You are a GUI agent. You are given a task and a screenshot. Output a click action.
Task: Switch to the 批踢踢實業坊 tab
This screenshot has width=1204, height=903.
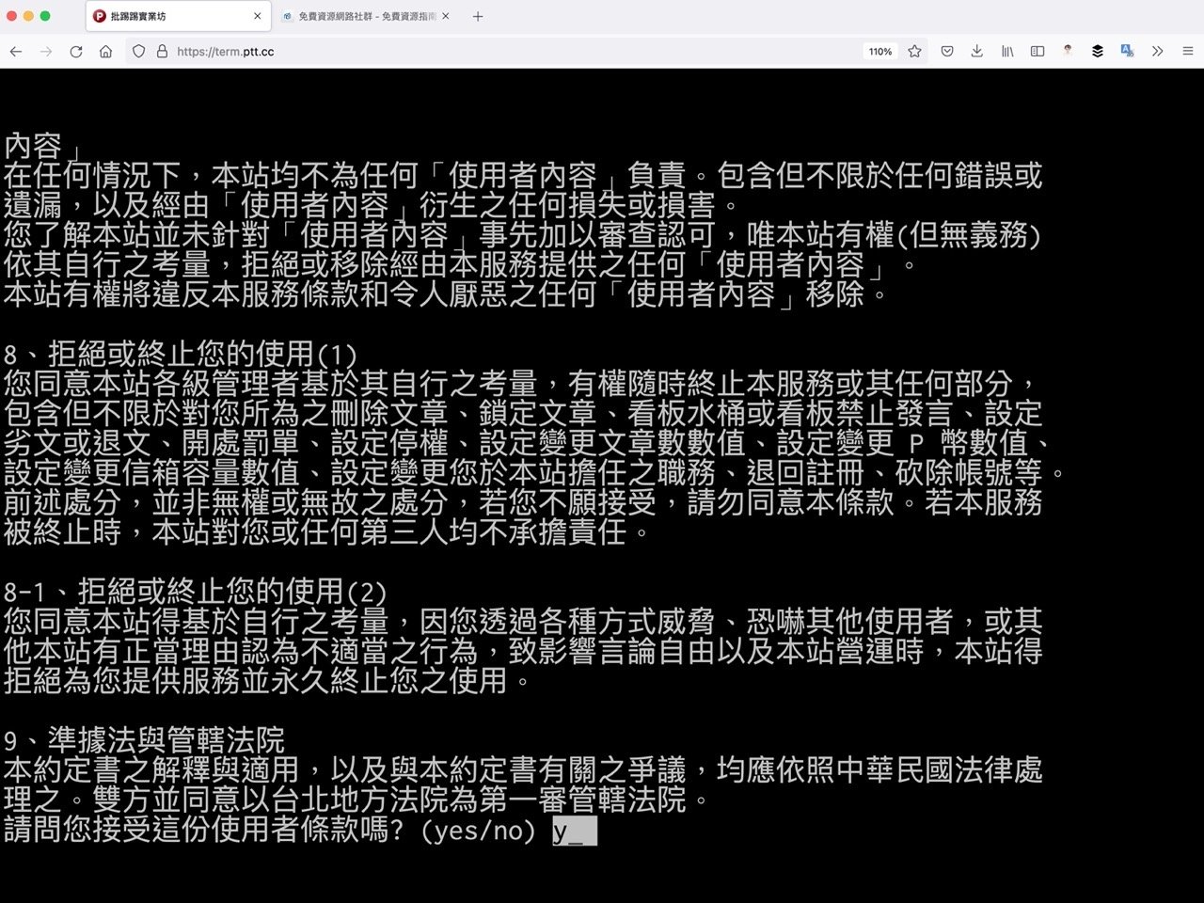(178, 16)
